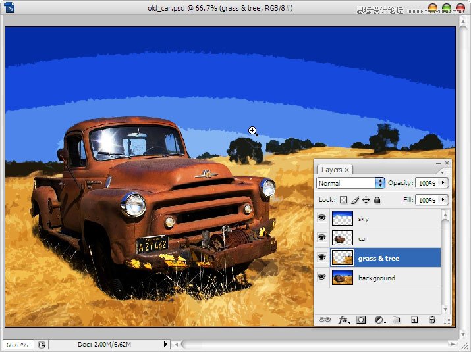Click the orange window minimize button
Screen dimensions: 471x352
(x=433, y=7)
